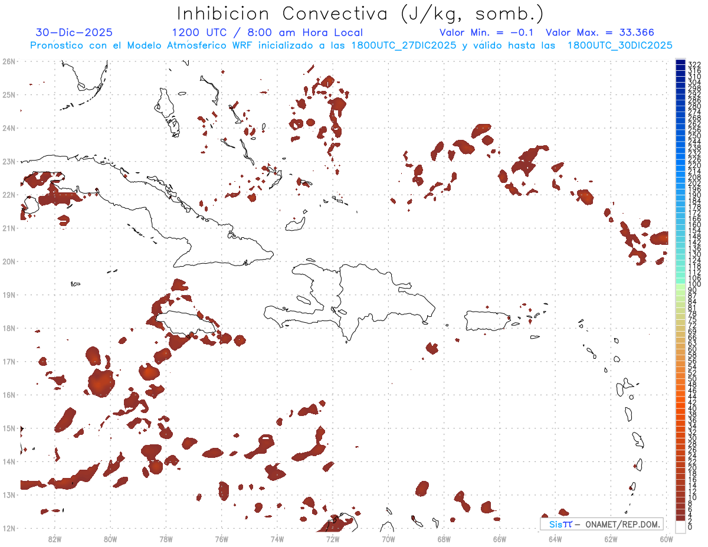Click the Hispaniola island outline
This screenshot has width=708, height=547.
(x=350, y=303)
